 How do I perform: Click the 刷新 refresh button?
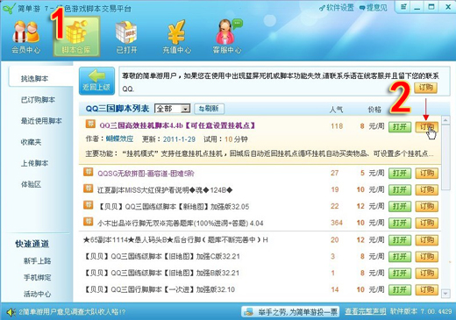coord(210,109)
